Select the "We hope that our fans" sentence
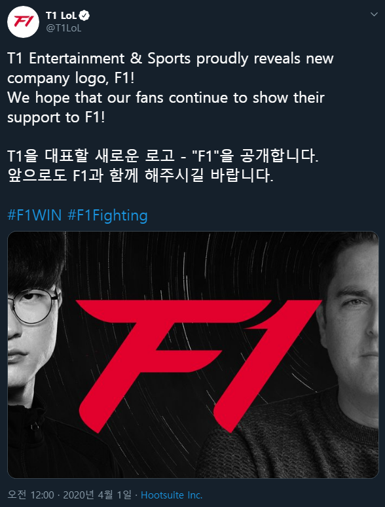Viewport: 385px width, 507px height. coord(166,98)
